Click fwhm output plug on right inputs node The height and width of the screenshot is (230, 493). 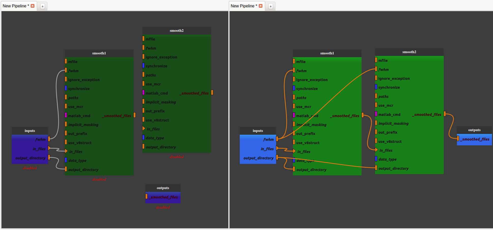[x=277, y=139]
